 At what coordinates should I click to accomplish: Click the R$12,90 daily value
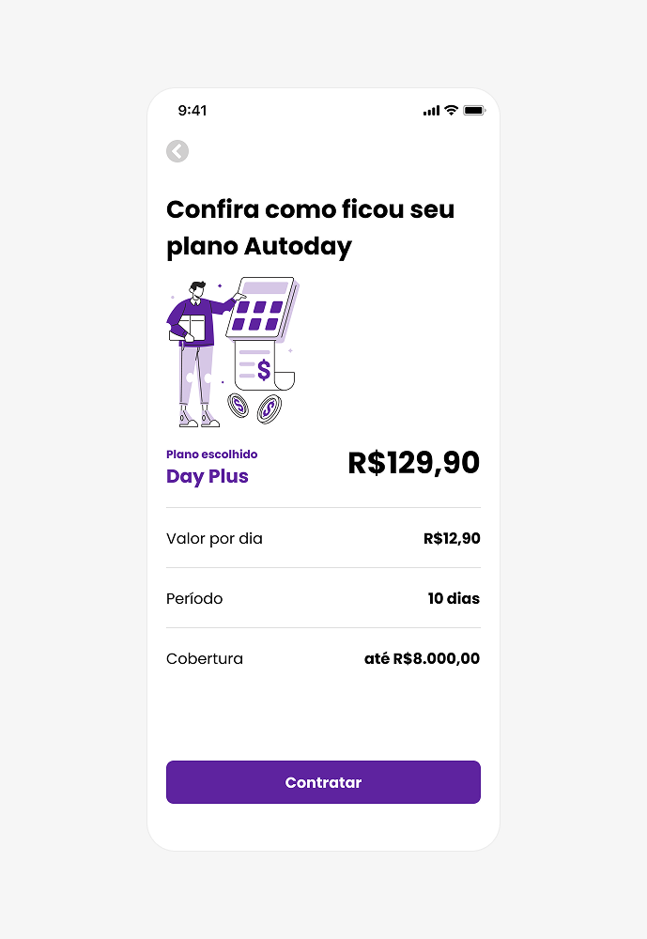point(452,539)
